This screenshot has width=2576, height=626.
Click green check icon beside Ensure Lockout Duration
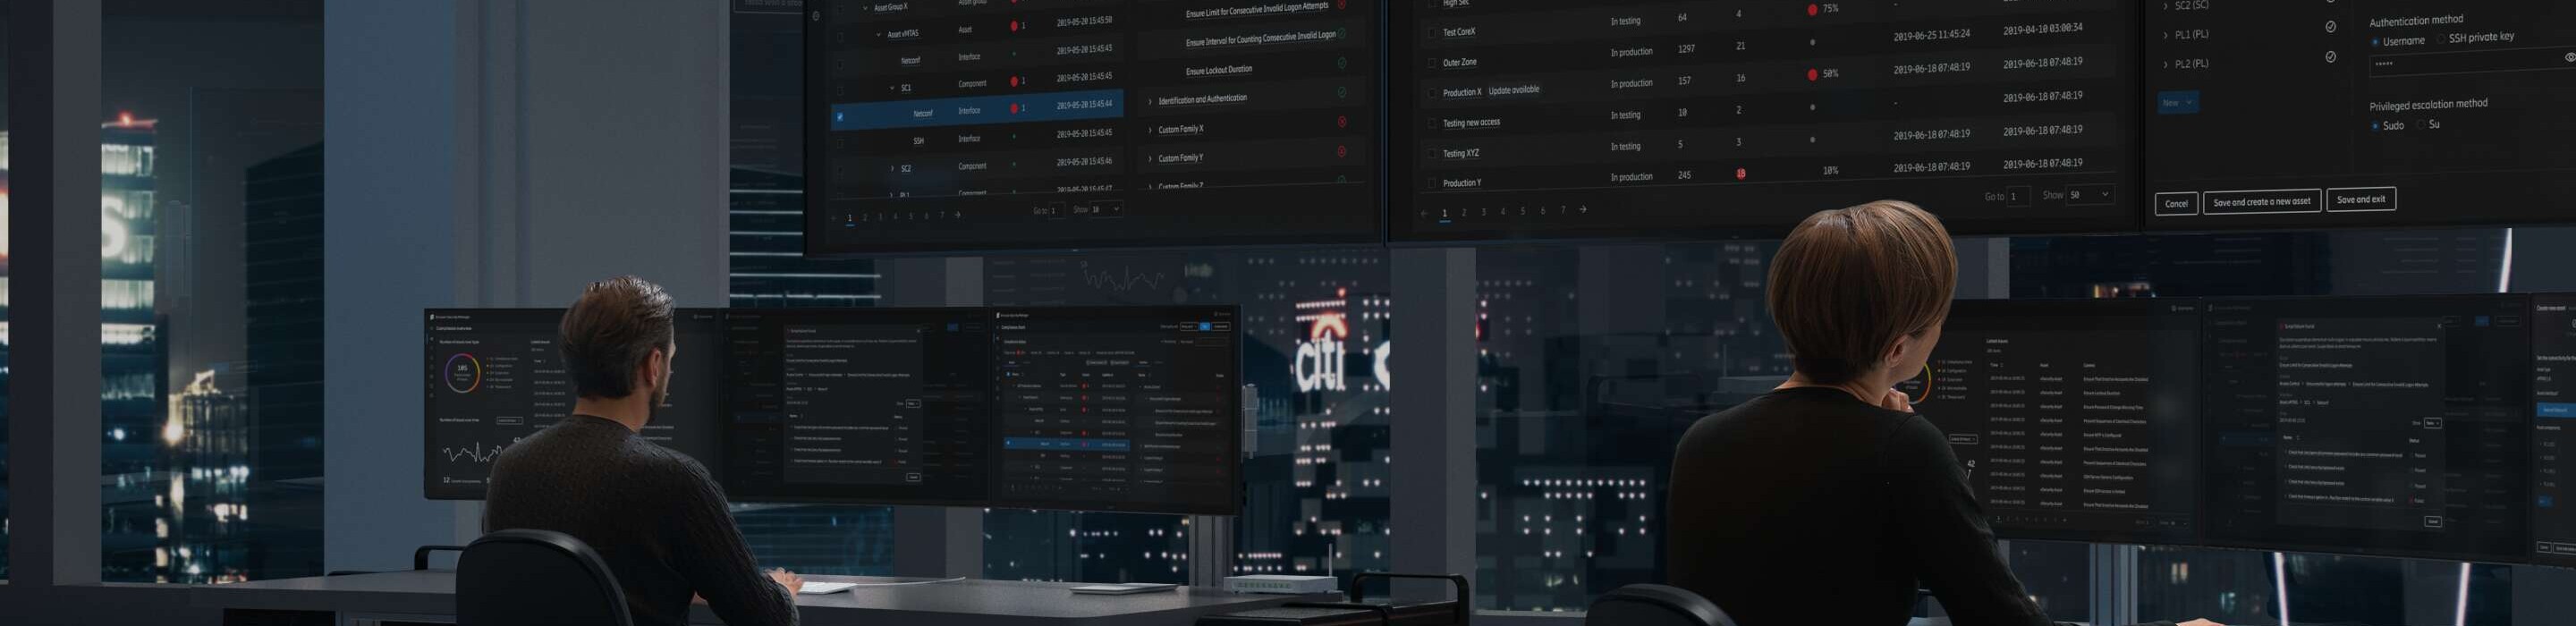click(x=1342, y=63)
